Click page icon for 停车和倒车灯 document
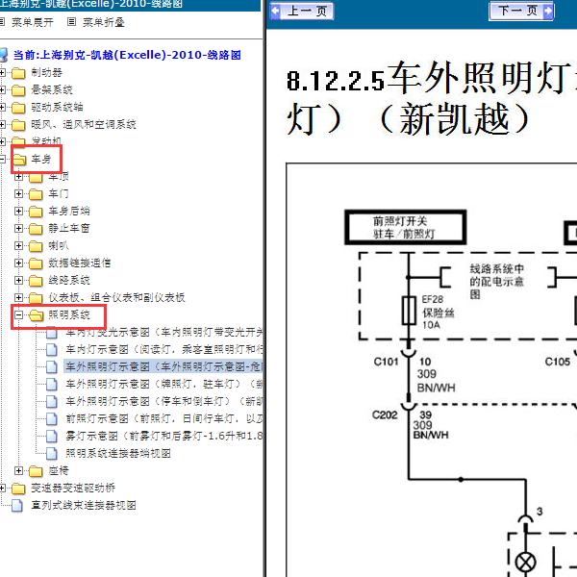Viewport: 577px width, 577px height. [52, 401]
